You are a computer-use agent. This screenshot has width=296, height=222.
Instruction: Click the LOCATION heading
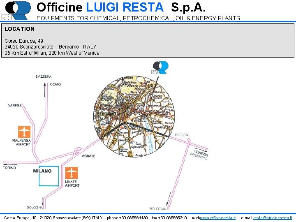click(x=20, y=29)
